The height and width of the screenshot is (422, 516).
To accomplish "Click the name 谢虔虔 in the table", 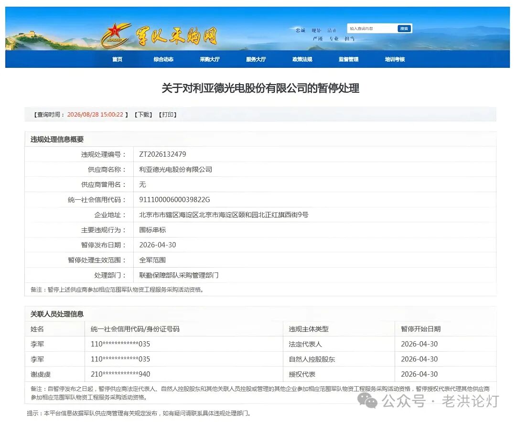I will (x=41, y=374).
